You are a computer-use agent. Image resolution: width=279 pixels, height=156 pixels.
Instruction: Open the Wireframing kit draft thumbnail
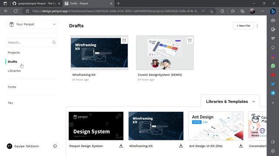tap(99, 53)
